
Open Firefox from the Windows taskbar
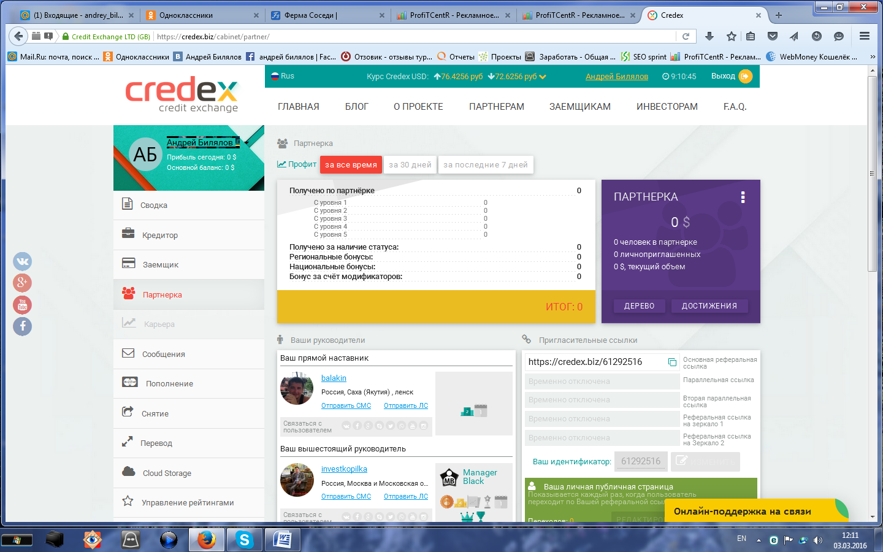(x=206, y=540)
